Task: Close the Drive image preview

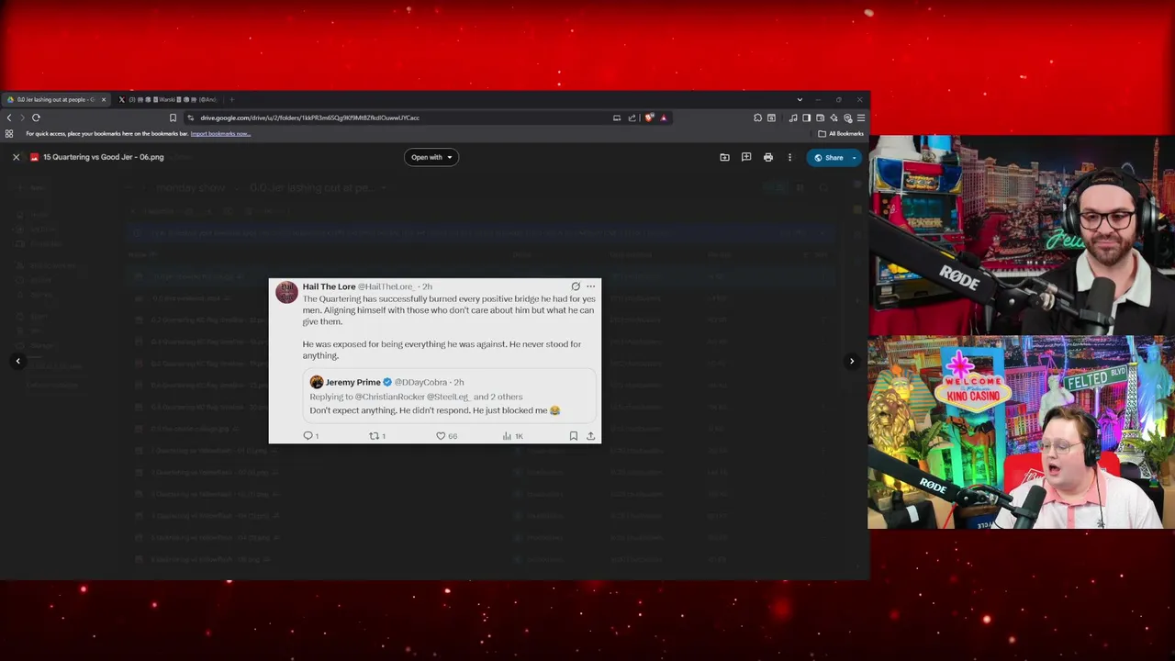Action: (x=16, y=157)
